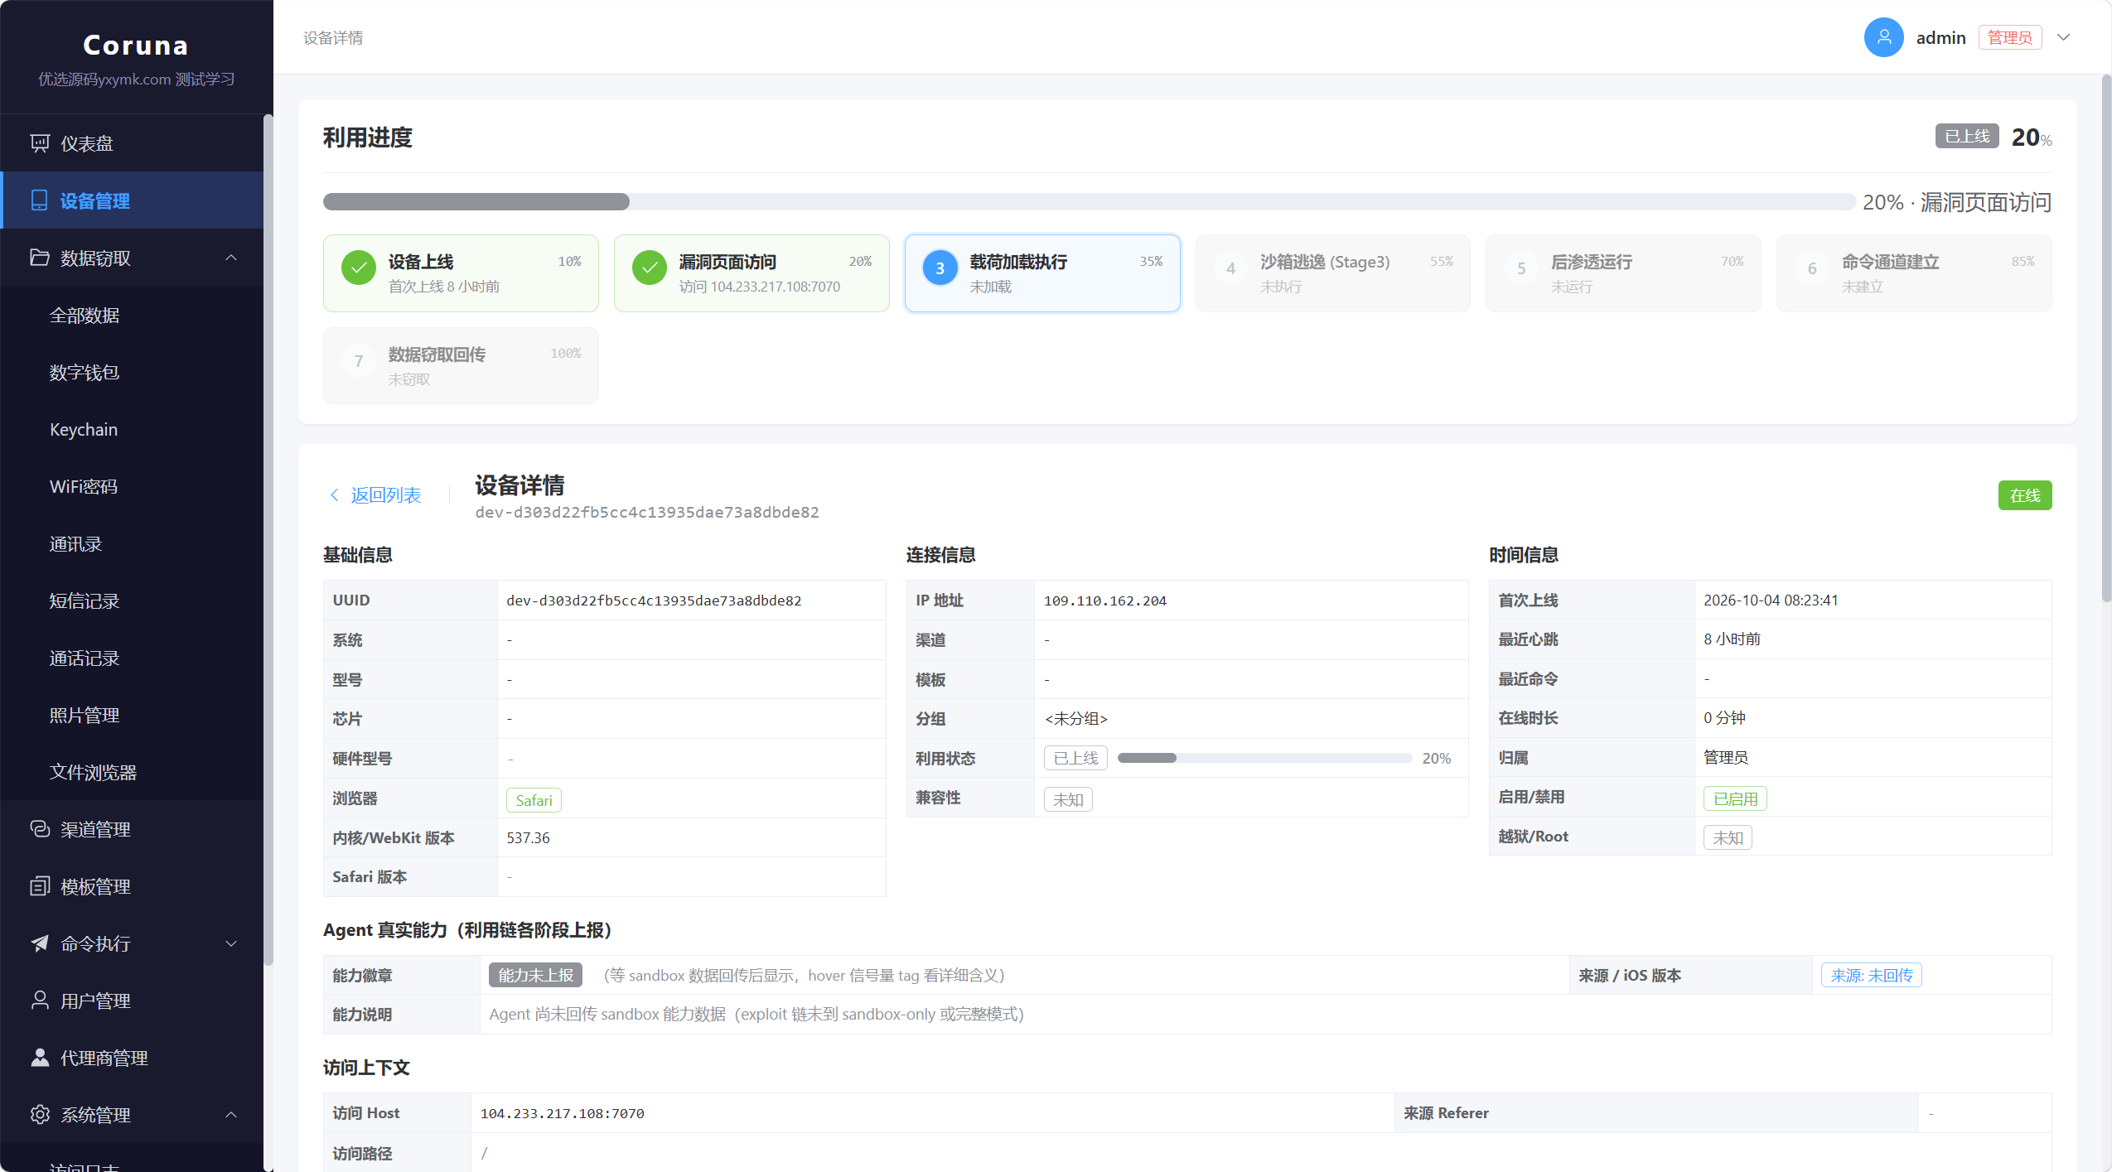Click the 来源: 未回传 tag
The height and width of the screenshot is (1172, 2112).
[1872, 975]
